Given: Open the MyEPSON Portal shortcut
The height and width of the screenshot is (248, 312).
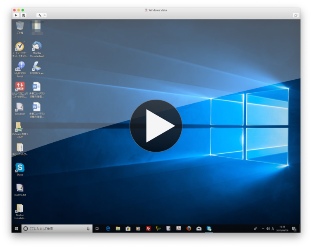Looking at the screenshot, I should click(x=19, y=66).
